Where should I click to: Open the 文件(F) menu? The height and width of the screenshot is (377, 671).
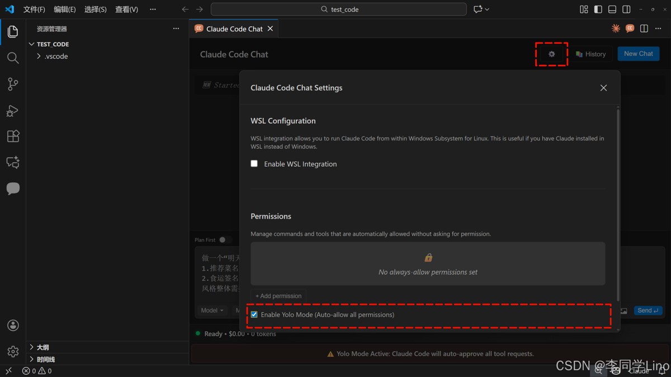[34, 10]
